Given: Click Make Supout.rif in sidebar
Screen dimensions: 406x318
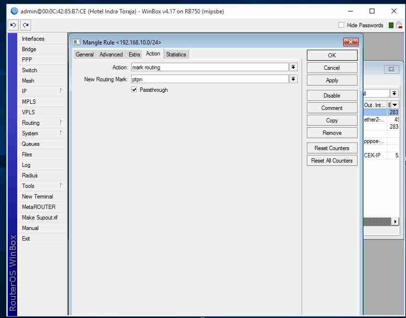Looking at the screenshot, I should (42, 218).
